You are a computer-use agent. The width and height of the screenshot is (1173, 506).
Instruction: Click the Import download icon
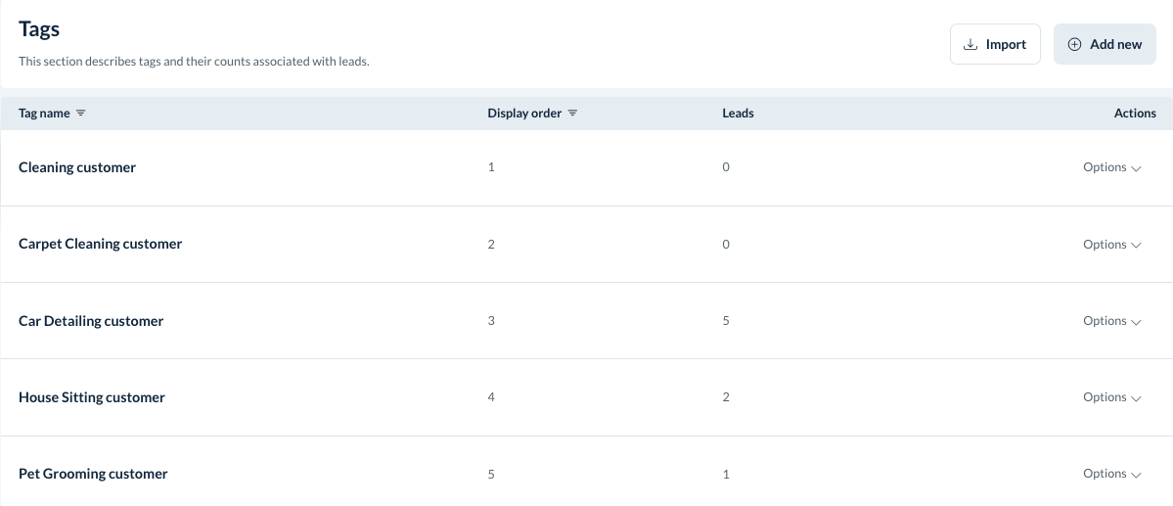pos(970,44)
